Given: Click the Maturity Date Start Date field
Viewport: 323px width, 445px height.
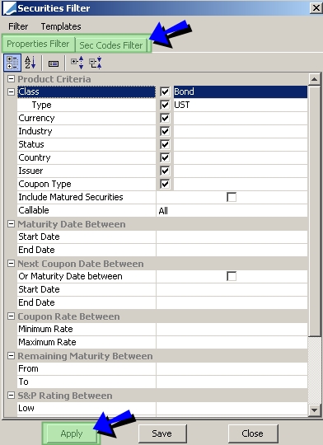Looking at the screenshot, I should tap(232, 237).
